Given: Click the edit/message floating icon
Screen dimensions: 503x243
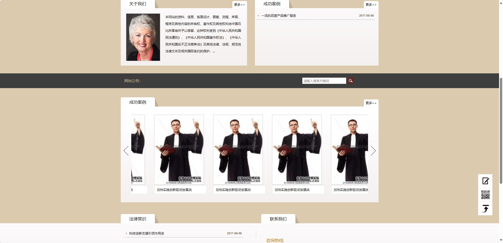Looking at the screenshot, I should click(x=485, y=181).
